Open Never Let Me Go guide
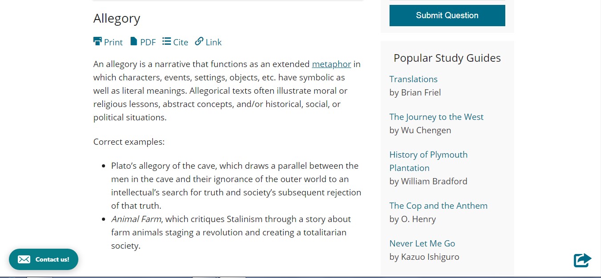 point(422,243)
